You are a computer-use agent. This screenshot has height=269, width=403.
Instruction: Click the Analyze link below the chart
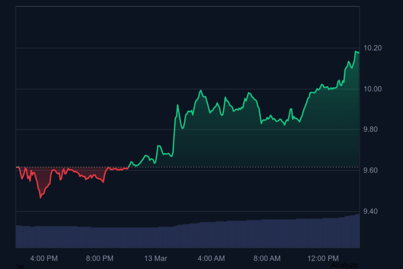(344, 265)
